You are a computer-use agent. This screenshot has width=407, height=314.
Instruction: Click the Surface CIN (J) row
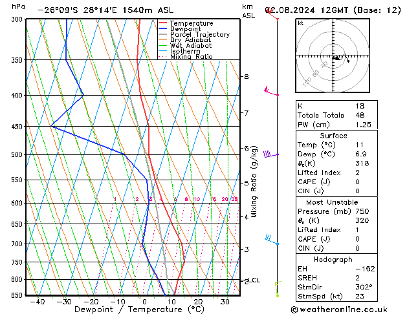tap(336, 191)
